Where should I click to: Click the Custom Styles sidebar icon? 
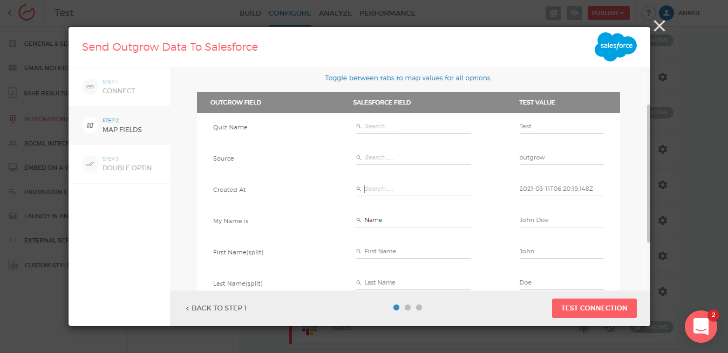pyautogui.click(x=13, y=265)
